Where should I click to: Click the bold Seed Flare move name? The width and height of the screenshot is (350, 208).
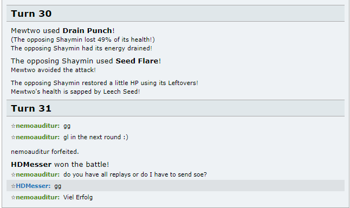click(137, 61)
